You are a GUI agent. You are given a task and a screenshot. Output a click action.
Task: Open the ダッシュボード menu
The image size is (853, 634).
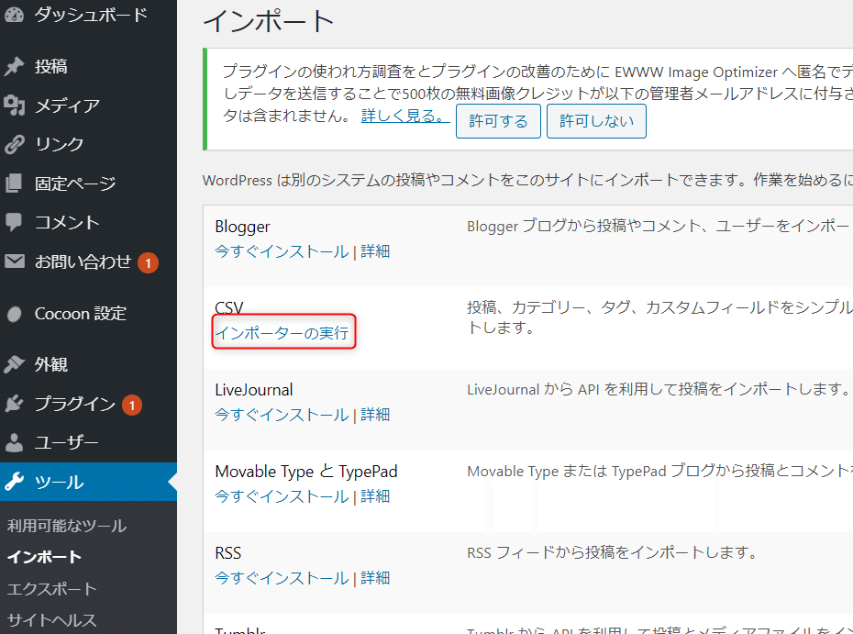coord(89,14)
